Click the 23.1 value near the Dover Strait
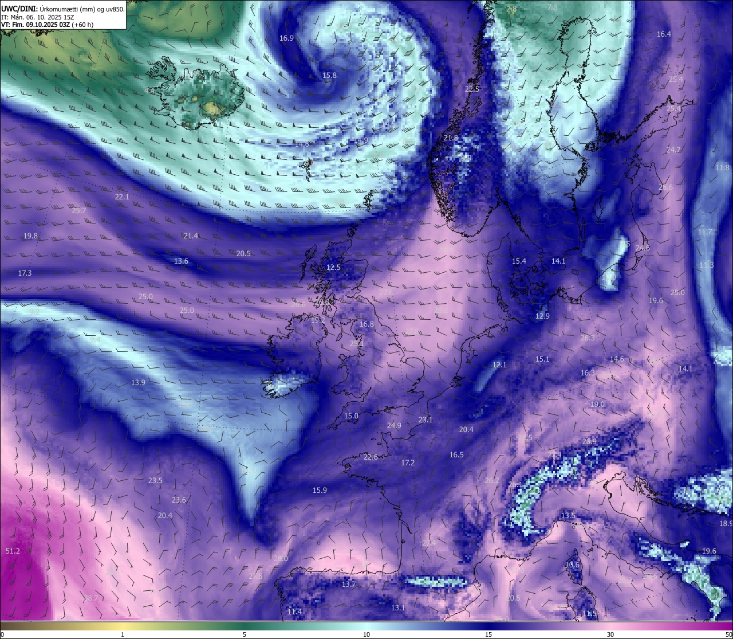 click(x=425, y=420)
